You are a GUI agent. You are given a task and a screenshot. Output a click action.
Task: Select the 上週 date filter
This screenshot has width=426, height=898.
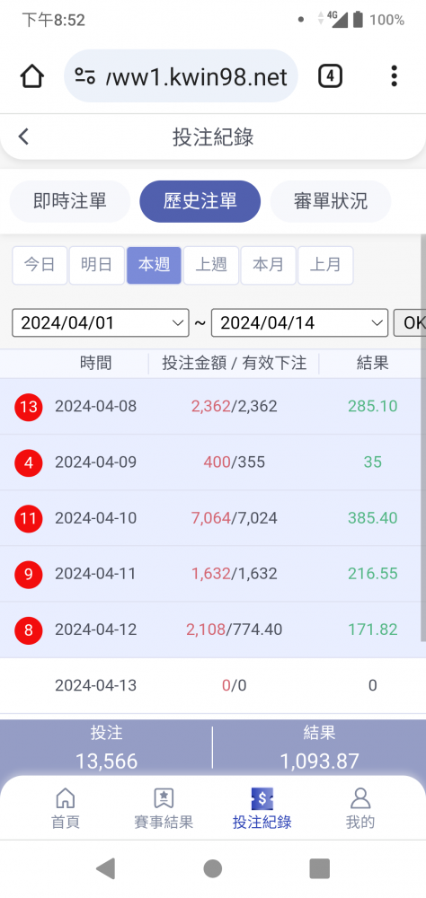click(x=211, y=265)
